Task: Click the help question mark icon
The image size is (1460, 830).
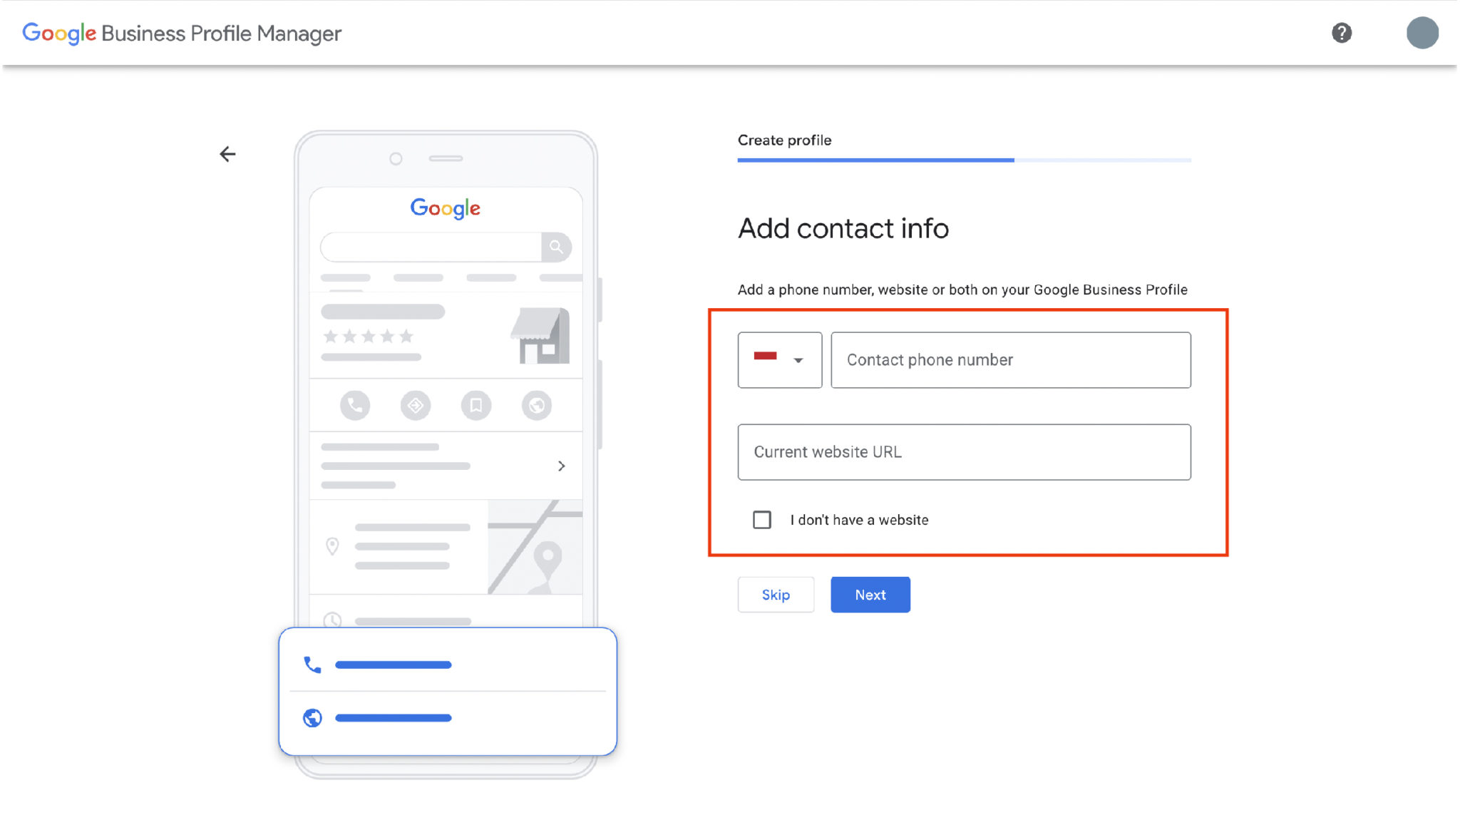Action: 1342,33
